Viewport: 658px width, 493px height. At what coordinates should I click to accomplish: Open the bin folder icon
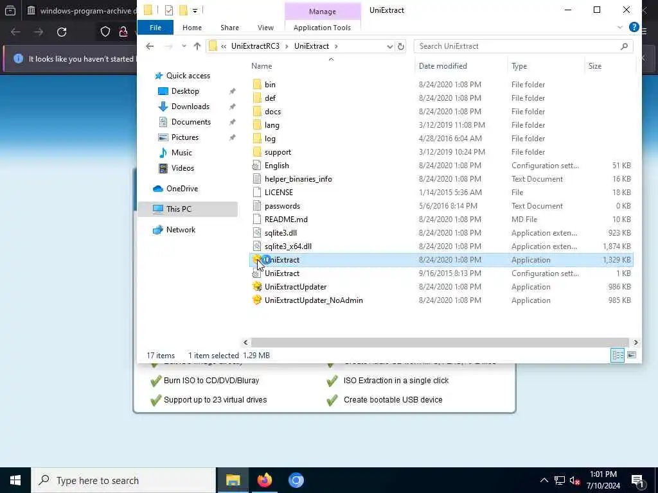[x=257, y=85]
